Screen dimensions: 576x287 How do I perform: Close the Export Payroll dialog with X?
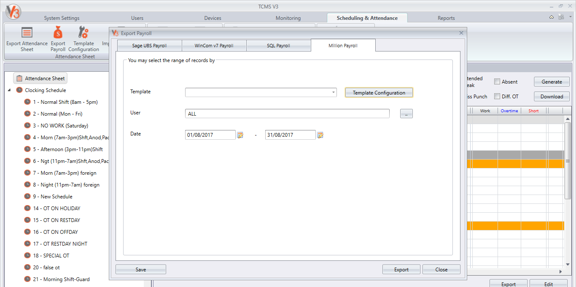click(x=461, y=33)
